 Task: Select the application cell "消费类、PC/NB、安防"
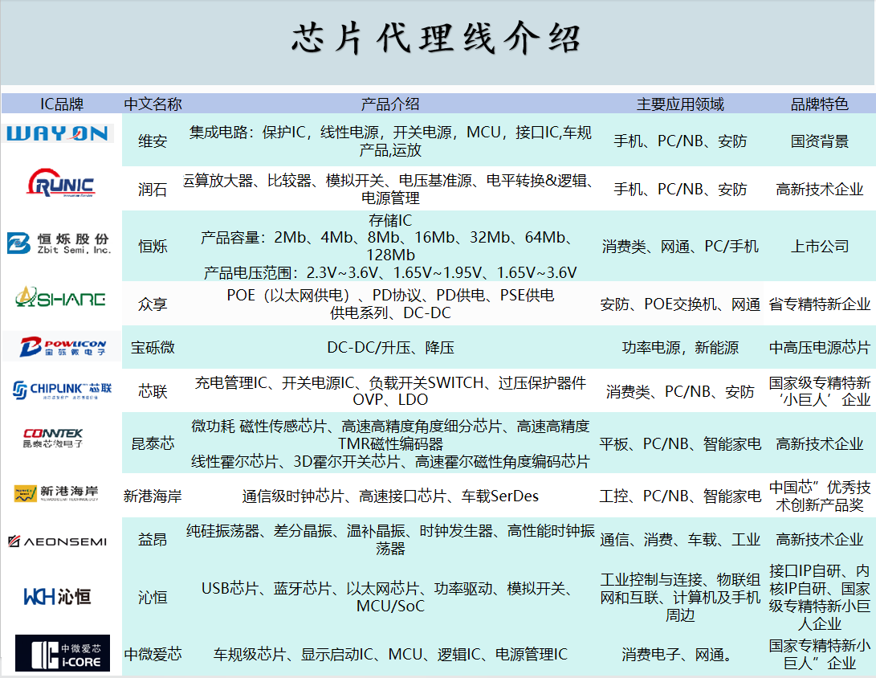pos(680,392)
